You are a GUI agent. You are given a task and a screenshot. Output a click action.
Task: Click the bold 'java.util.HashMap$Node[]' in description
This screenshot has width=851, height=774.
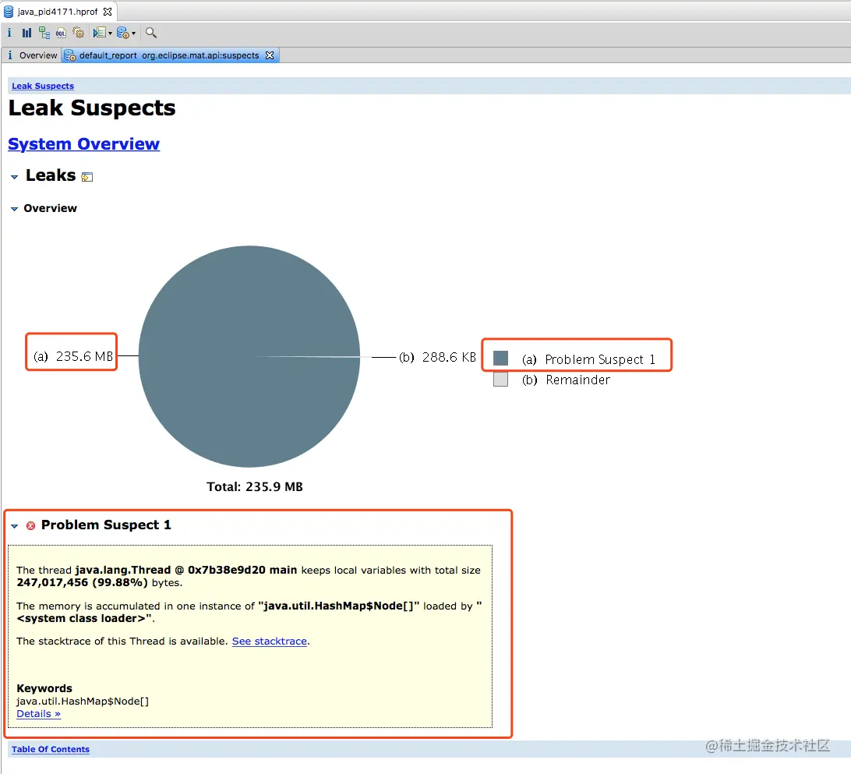click(x=339, y=606)
